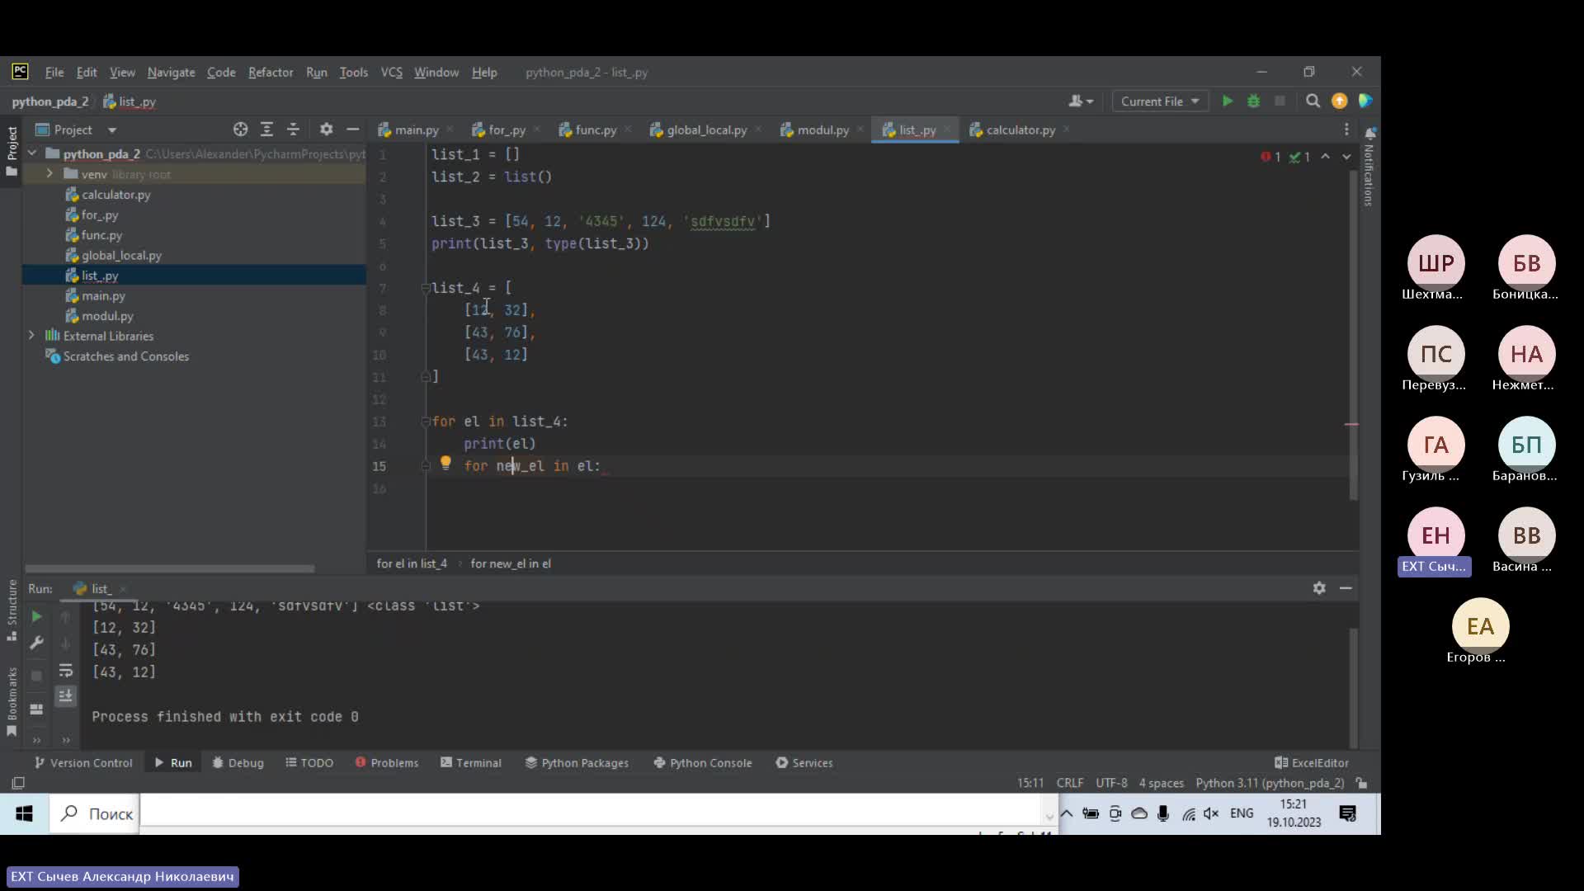Viewport: 1584px width, 891px height.
Task: Click the Project panel horizontal scrollbar
Action: point(169,568)
